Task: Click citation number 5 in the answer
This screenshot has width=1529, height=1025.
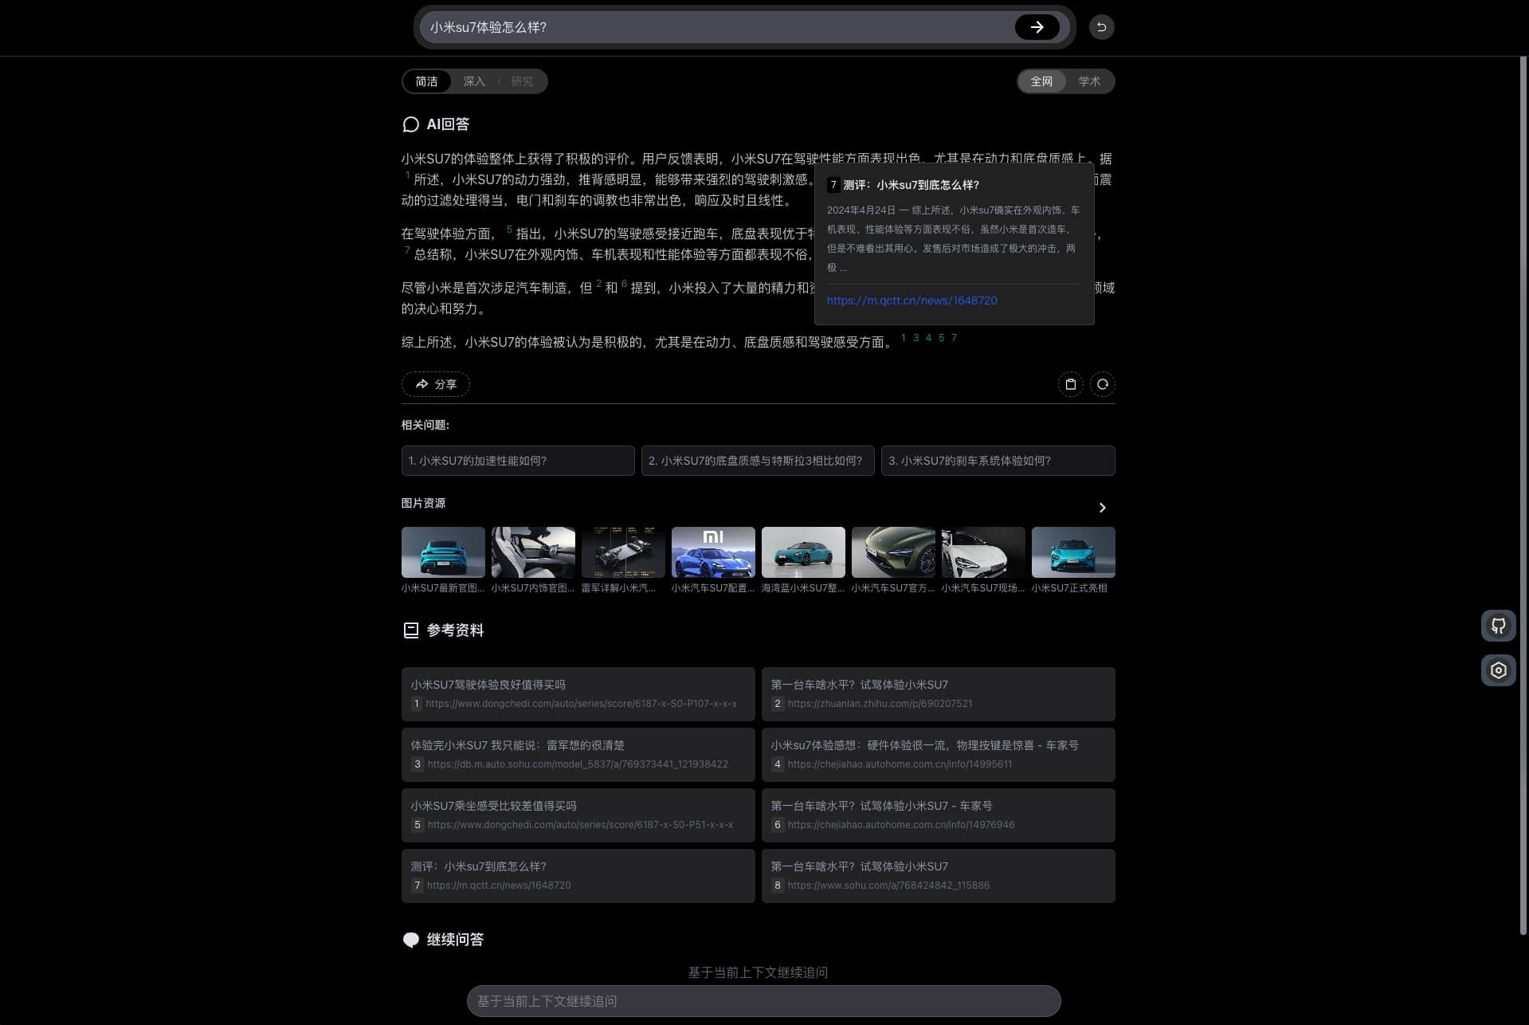Action: tap(509, 230)
